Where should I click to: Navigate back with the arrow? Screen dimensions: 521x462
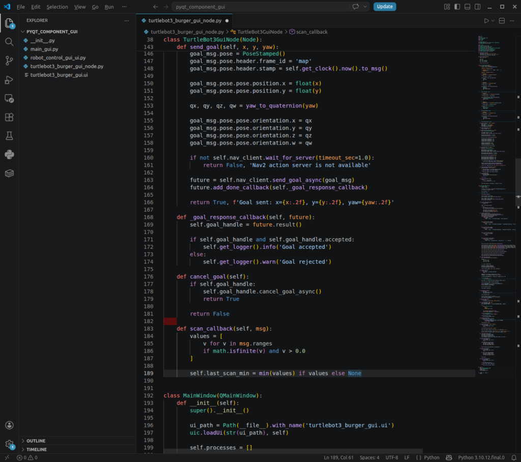(156, 7)
